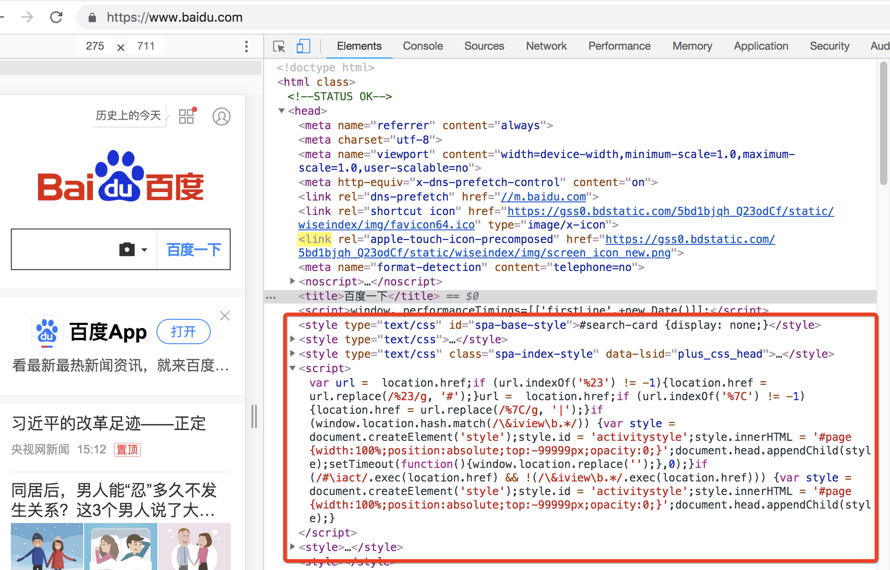Open the camera search dropdown arrow
Screen dimensions: 890x570
[144, 250]
